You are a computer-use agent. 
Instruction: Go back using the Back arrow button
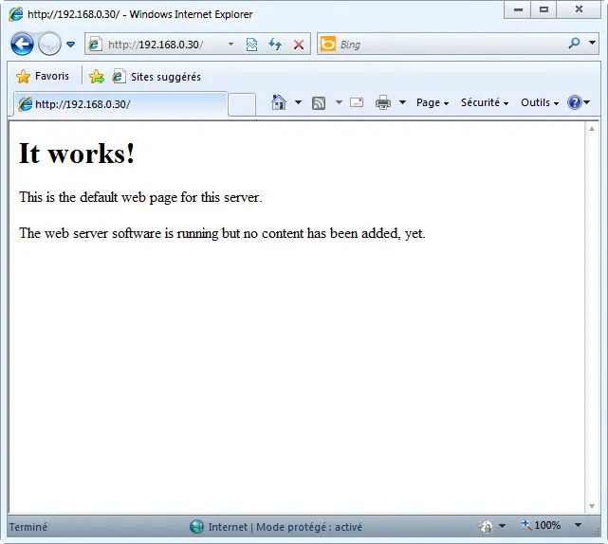22,45
